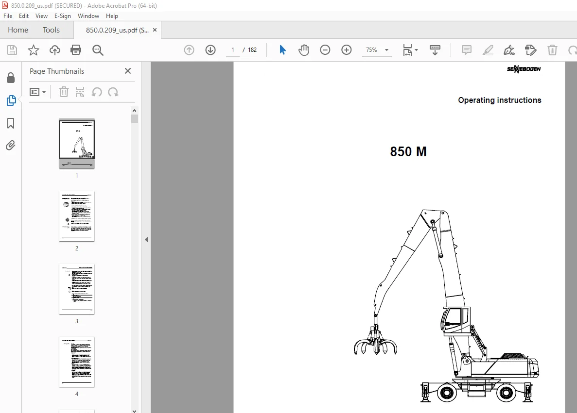This screenshot has height=413, width=577.
Task: Zoom in with plus icon
Action: [x=347, y=50]
